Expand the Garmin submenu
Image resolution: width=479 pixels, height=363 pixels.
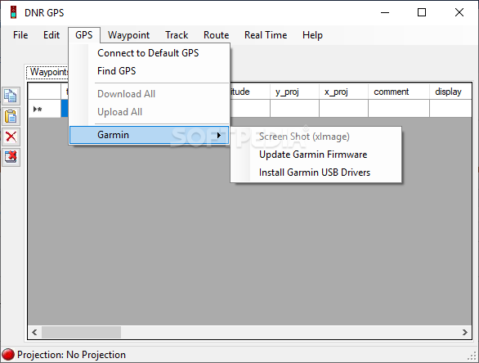tap(149, 135)
